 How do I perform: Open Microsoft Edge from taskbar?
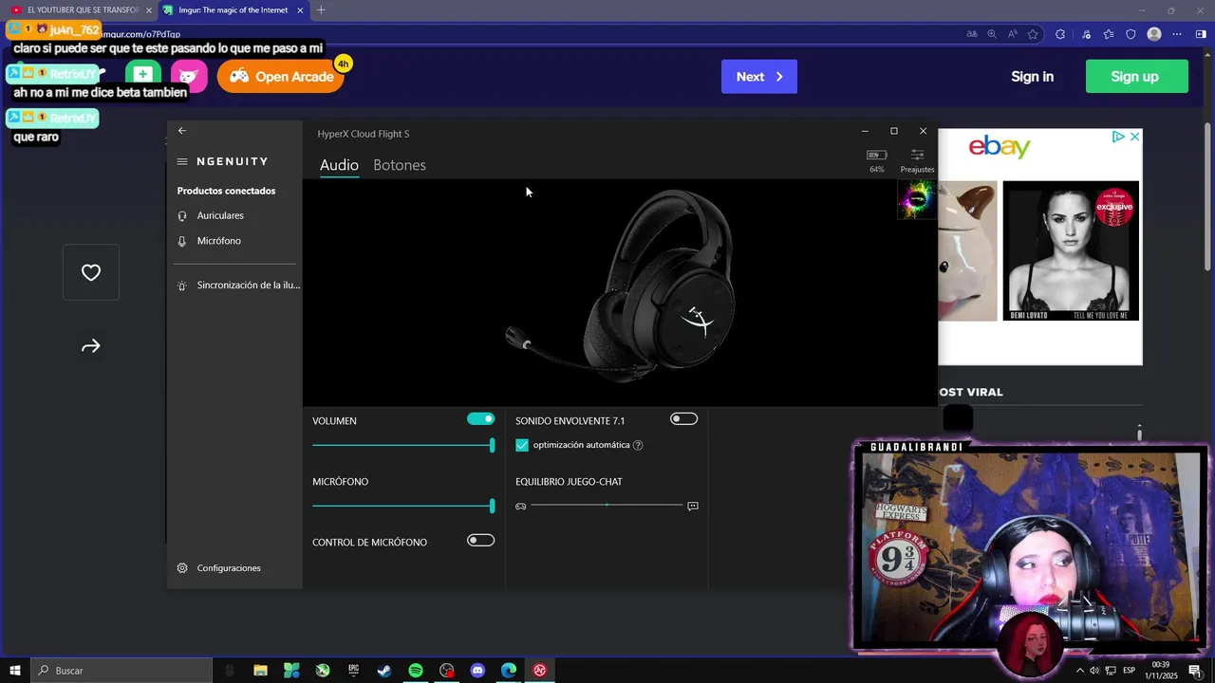pyautogui.click(x=509, y=671)
